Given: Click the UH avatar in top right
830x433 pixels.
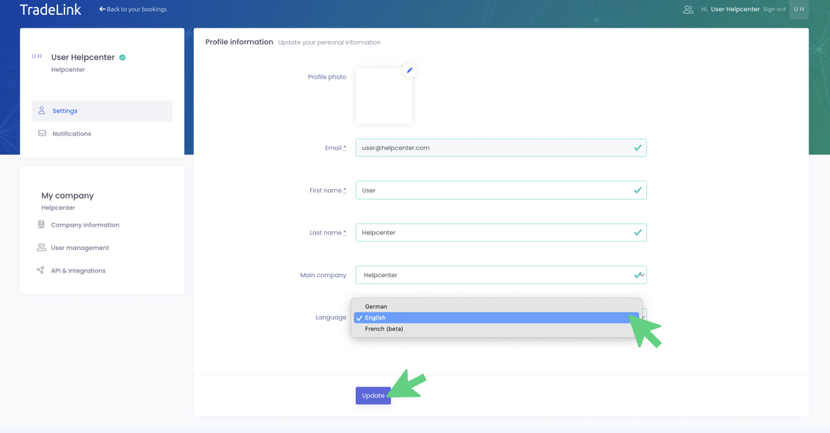Looking at the screenshot, I should pos(798,10).
